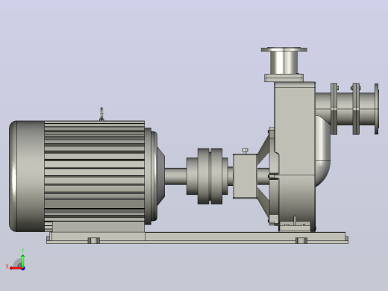
Task: Select the shaft coupling between motor and pump
Action: coord(207,176)
